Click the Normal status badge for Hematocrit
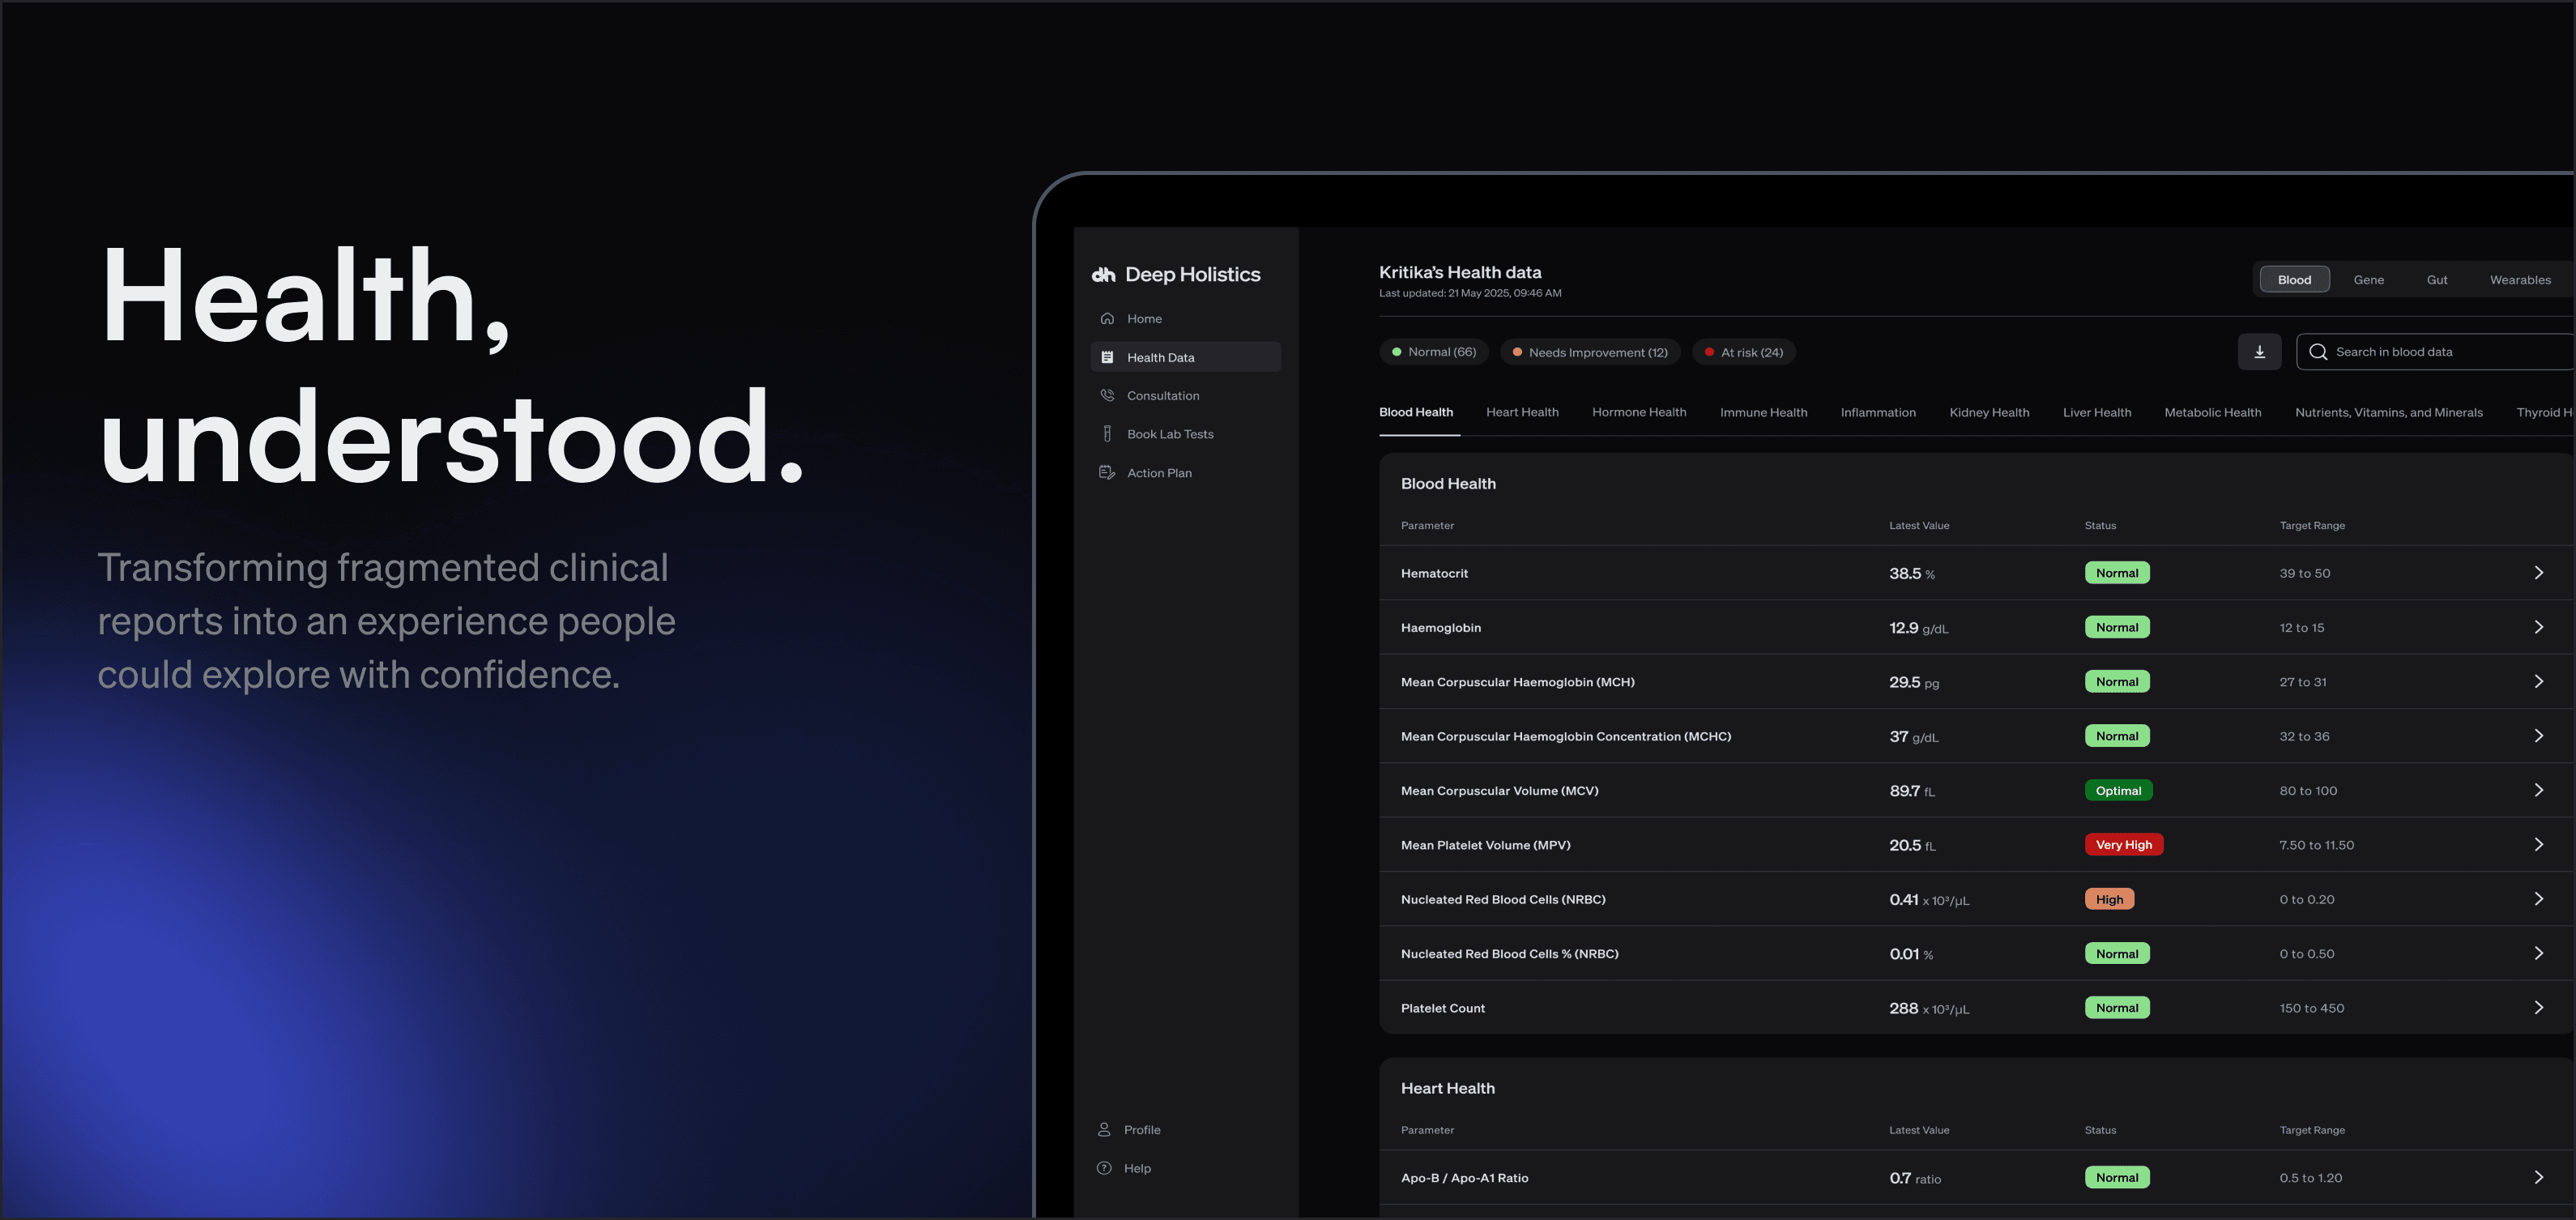Screen dimensions: 2576x1220 tap(2117, 573)
